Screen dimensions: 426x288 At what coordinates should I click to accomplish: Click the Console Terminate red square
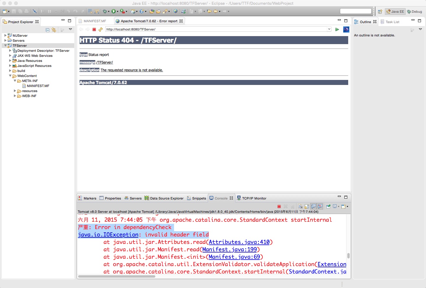coord(279,206)
